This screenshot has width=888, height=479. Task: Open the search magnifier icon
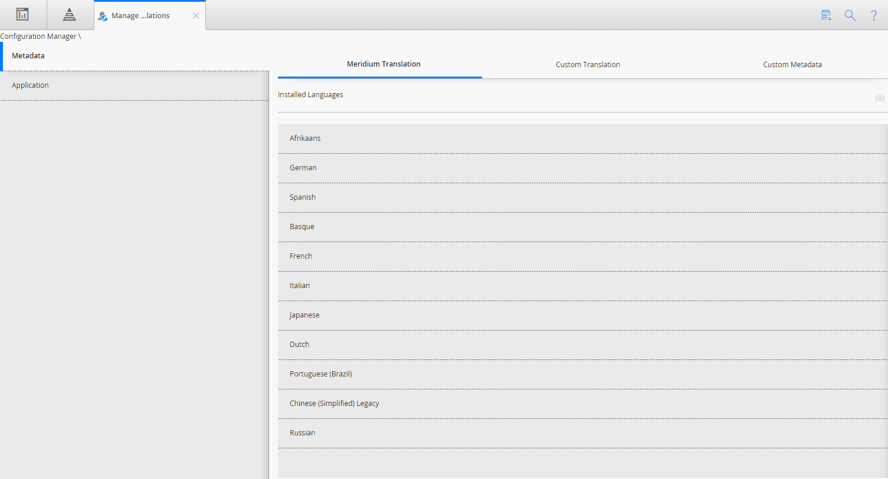click(850, 15)
